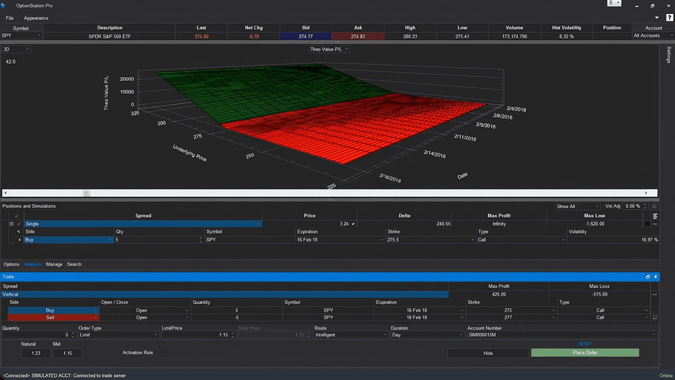This screenshot has height=380, width=675.
Task: Clear the Vol Adj using reset icon
Action: (x=654, y=206)
